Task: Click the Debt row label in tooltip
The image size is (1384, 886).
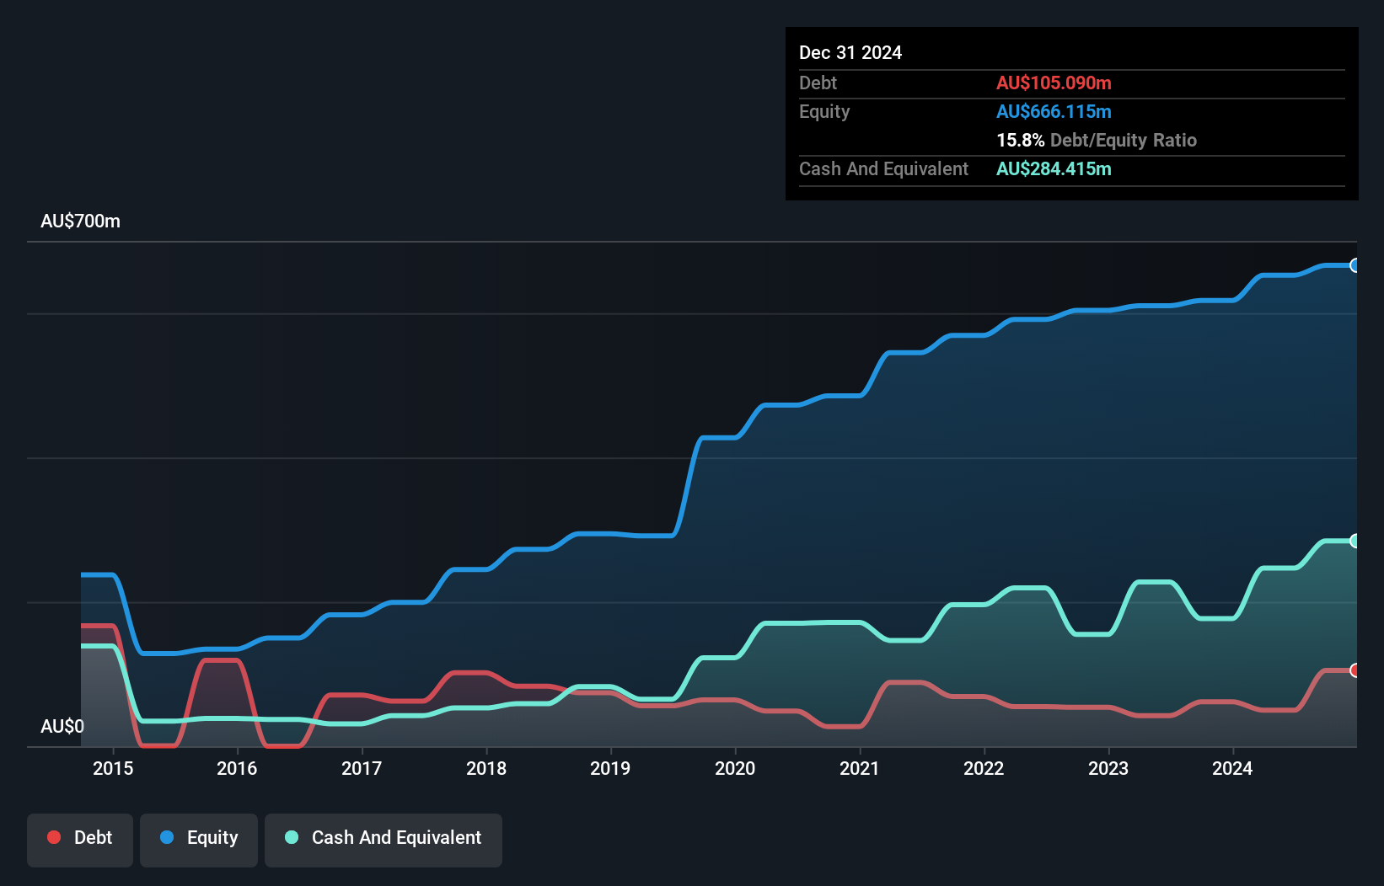Action: click(x=818, y=83)
